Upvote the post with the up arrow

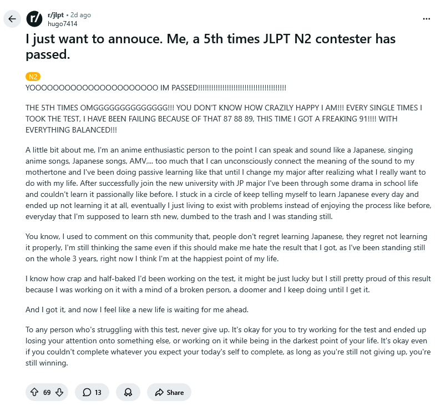click(34, 392)
